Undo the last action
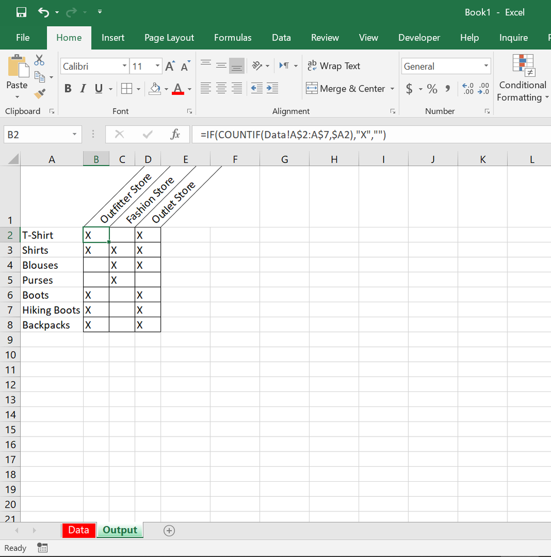 click(43, 12)
